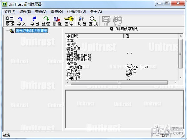Open the 文件(F) menu
This screenshot has width=187, height=140.
tap(10, 12)
